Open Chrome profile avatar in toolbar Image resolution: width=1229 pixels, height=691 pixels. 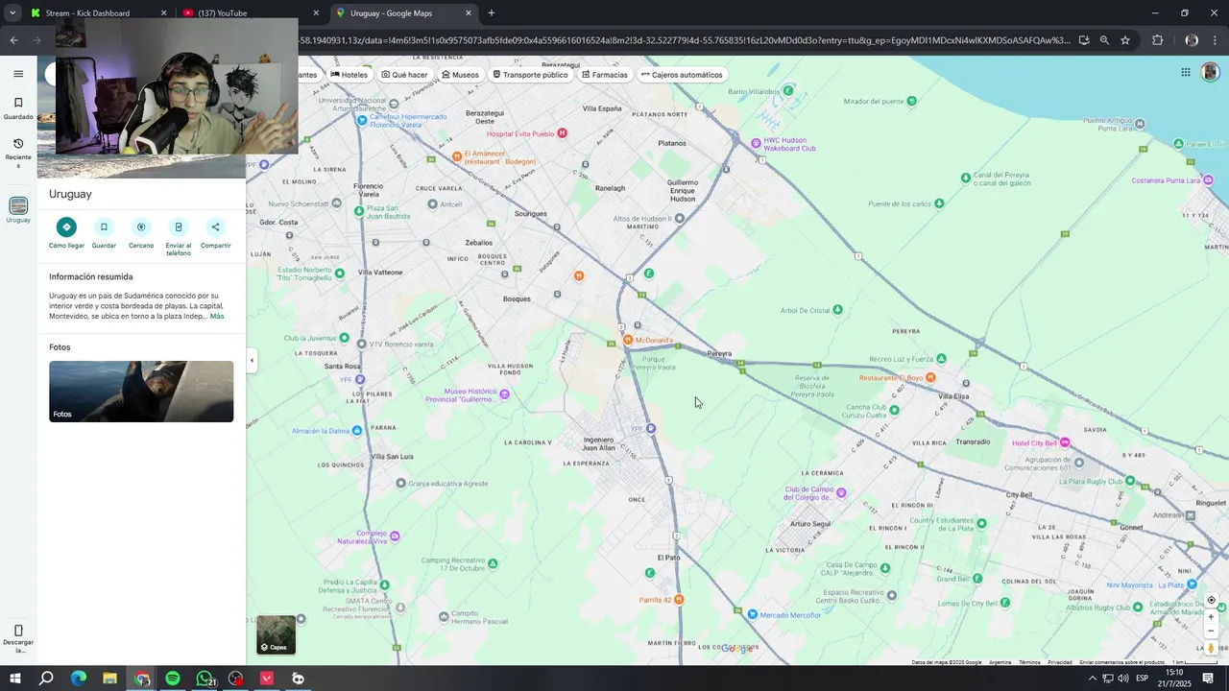coord(1192,40)
